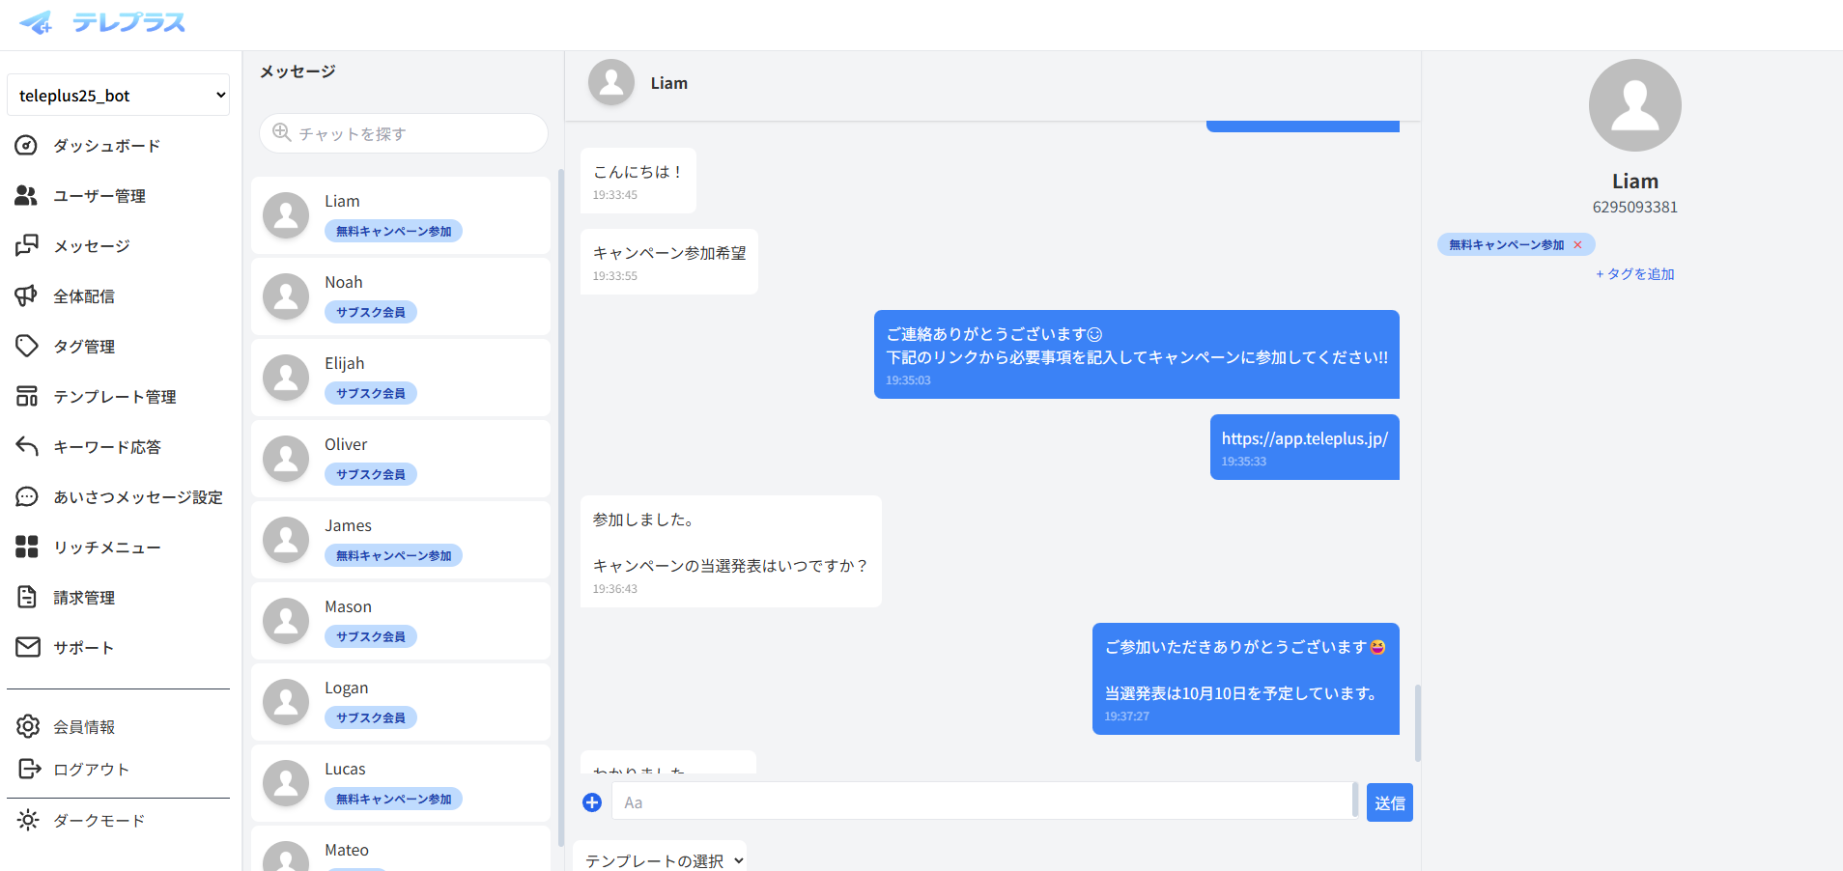Image resolution: width=1843 pixels, height=871 pixels.
Task: Click the メッセージ chat bubbles icon
Action: click(27, 246)
